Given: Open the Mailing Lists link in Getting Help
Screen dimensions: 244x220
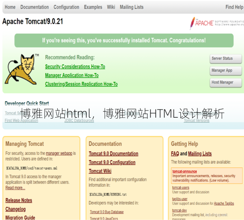Looking at the screenshot, I should tap(200, 154).
